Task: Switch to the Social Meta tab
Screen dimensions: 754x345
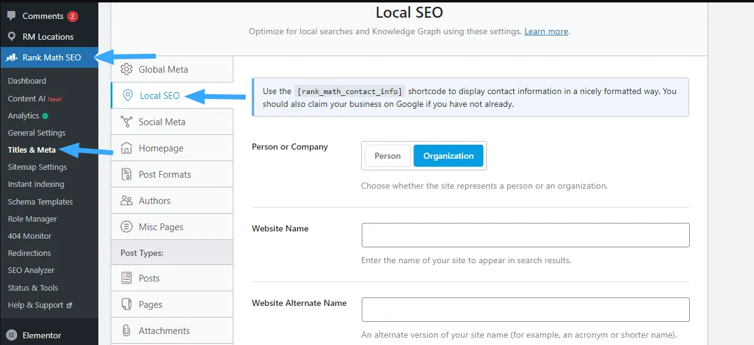Action: [x=172, y=122]
